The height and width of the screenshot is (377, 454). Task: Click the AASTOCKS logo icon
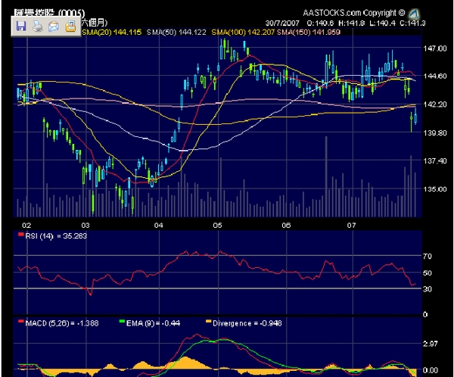[x=415, y=14]
